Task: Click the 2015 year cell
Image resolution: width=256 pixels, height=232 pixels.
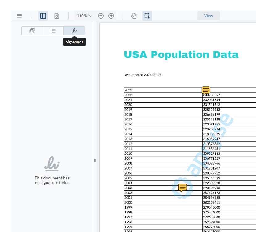Action: (163, 129)
